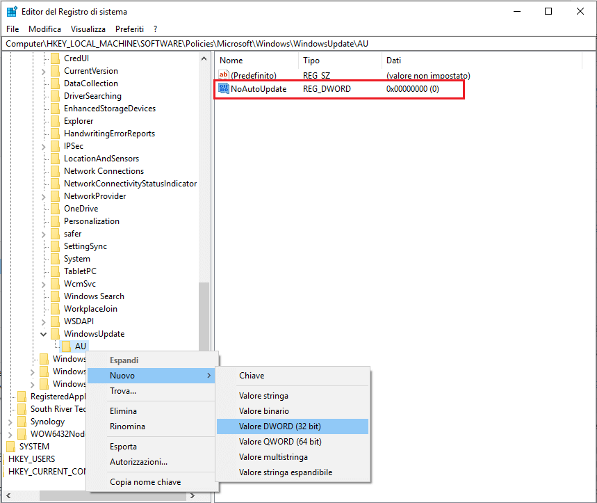This screenshot has width=597, height=503.
Task: Click the horizontal scrollbar right arrow
Action: tap(193, 496)
